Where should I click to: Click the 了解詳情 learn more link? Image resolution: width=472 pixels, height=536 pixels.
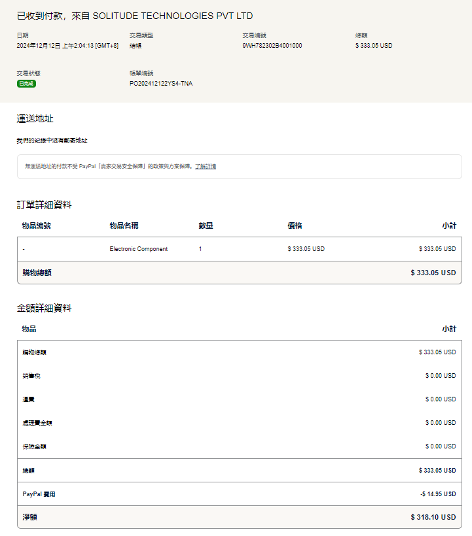click(206, 167)
